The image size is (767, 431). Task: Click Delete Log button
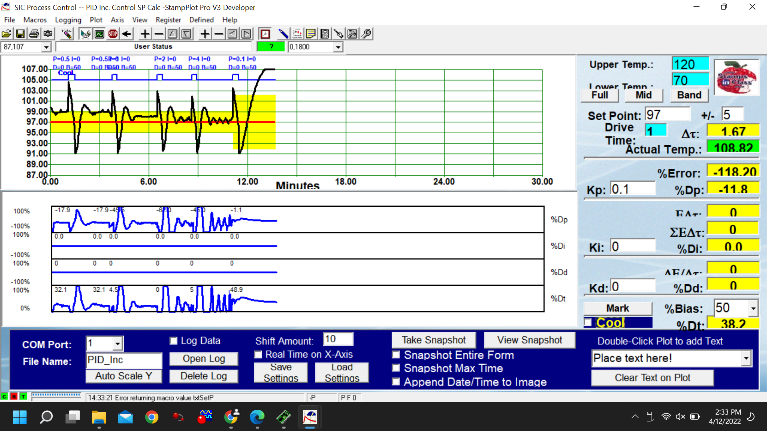[x=203, y=376]
